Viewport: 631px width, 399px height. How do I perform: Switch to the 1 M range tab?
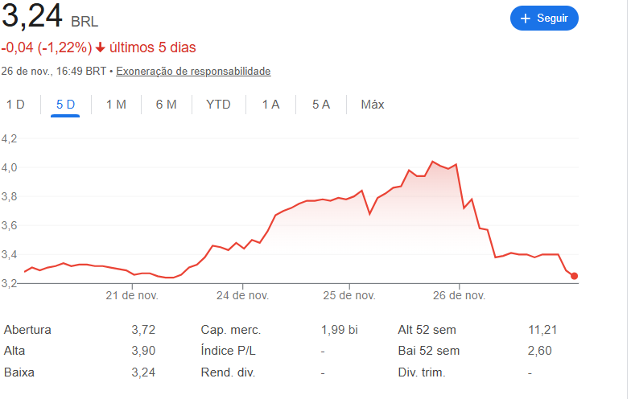[116, 105]
